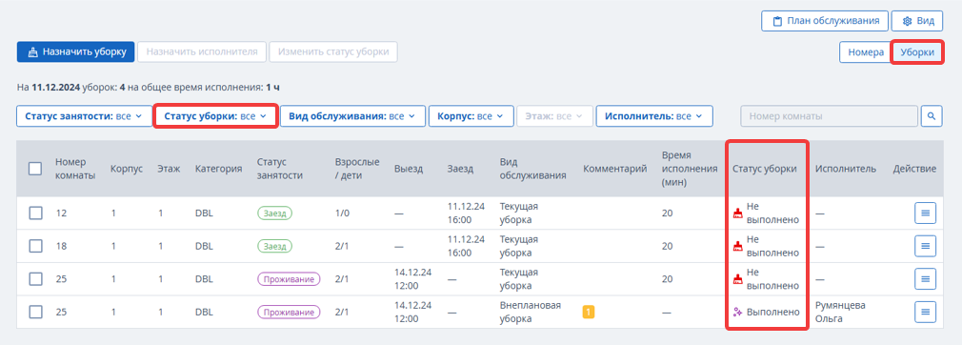
Task: Click the Заезд status badge for room 12
Action: 275,213
